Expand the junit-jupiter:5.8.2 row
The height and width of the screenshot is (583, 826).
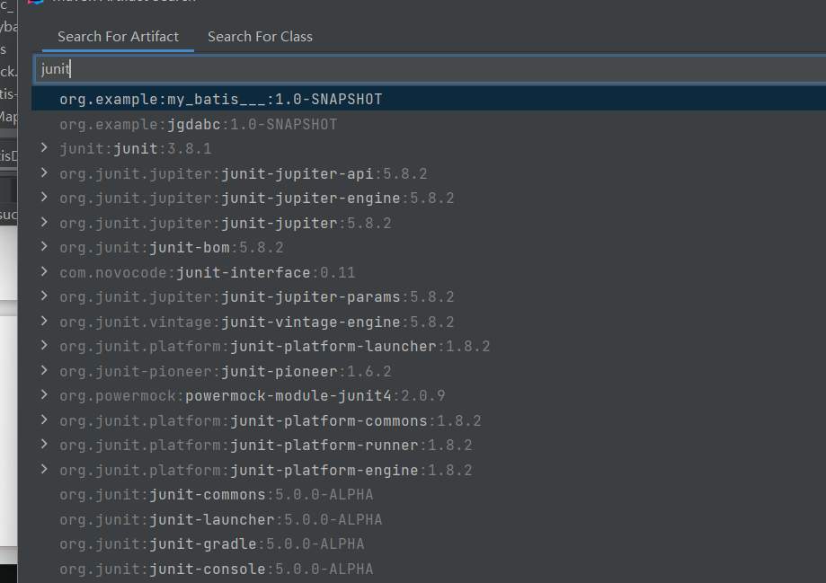coord(44,222)
